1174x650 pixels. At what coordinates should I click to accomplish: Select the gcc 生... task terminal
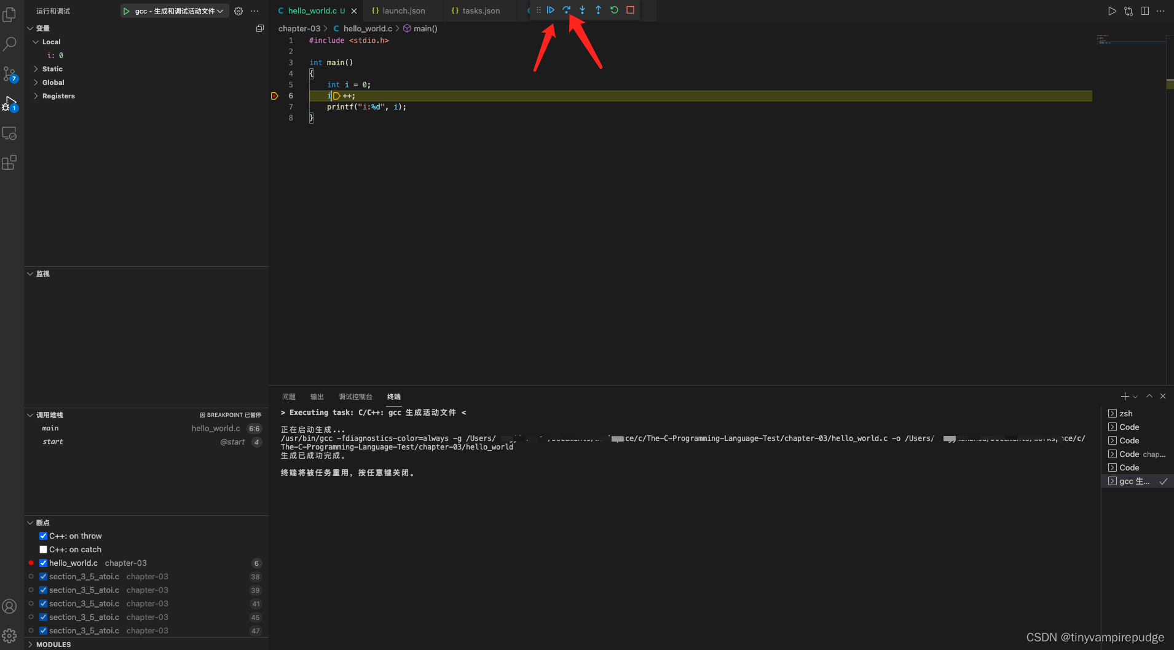[x=1136, y=482]
